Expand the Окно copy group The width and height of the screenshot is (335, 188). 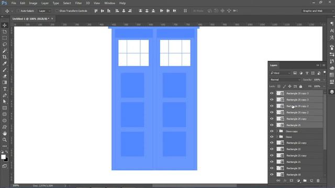(x=277, y=131)
